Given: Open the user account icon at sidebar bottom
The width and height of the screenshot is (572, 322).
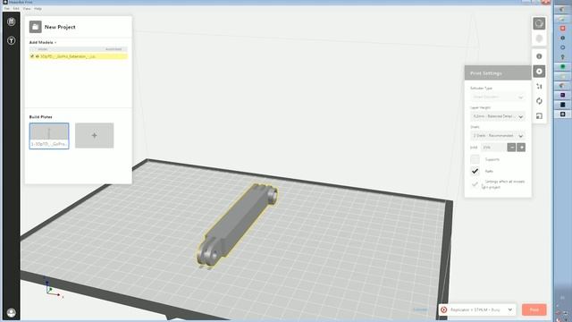Looking at the screenshot, I should 12,312.
